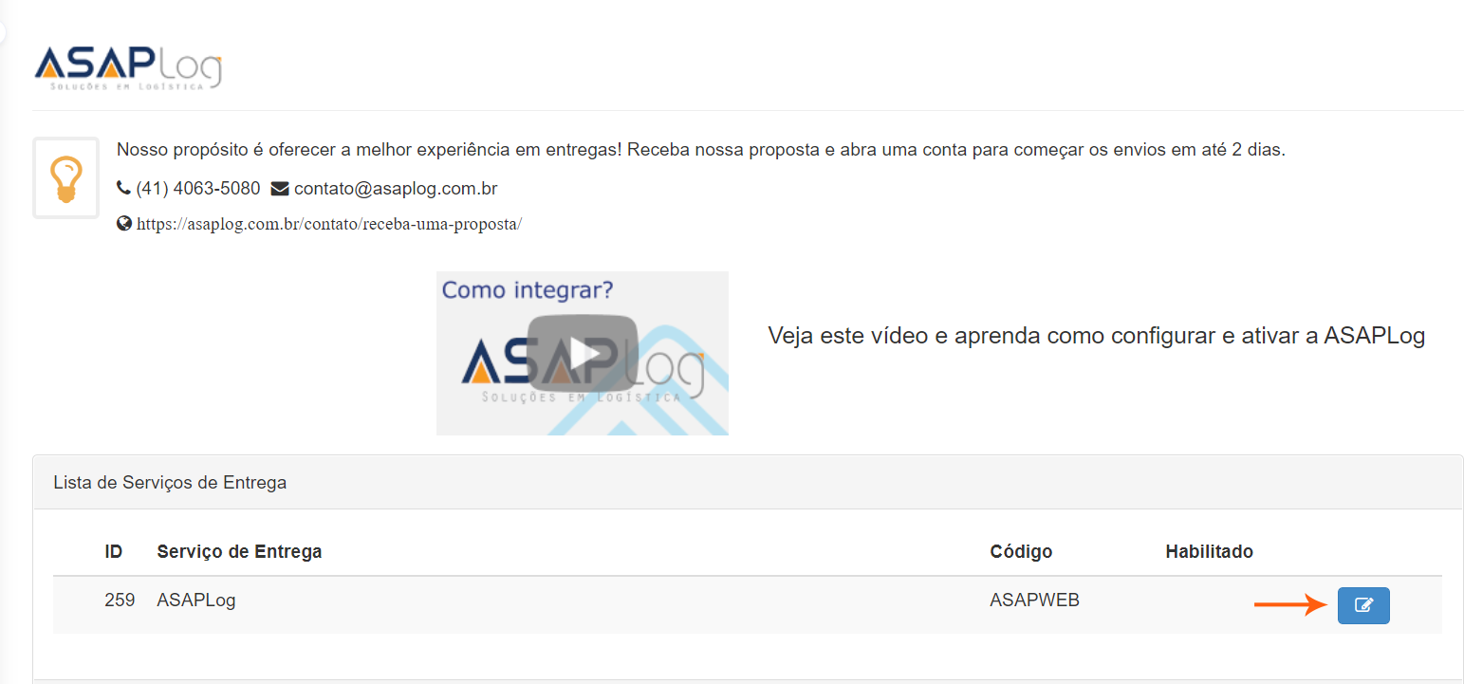This screenshot has height=684, width=1464.
Task: Click the ASAPLog logo at top
Action: tap(128, 68)
